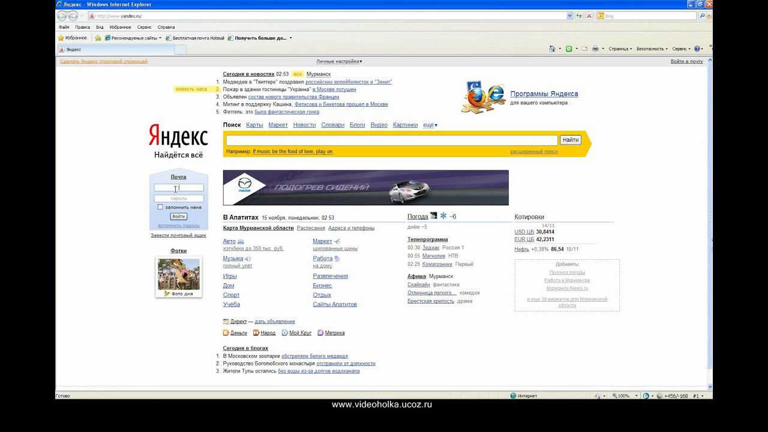The height and width of the screenshot is (432, 768).
Task: Click the Yandex search input field
Action: [392, 140]
